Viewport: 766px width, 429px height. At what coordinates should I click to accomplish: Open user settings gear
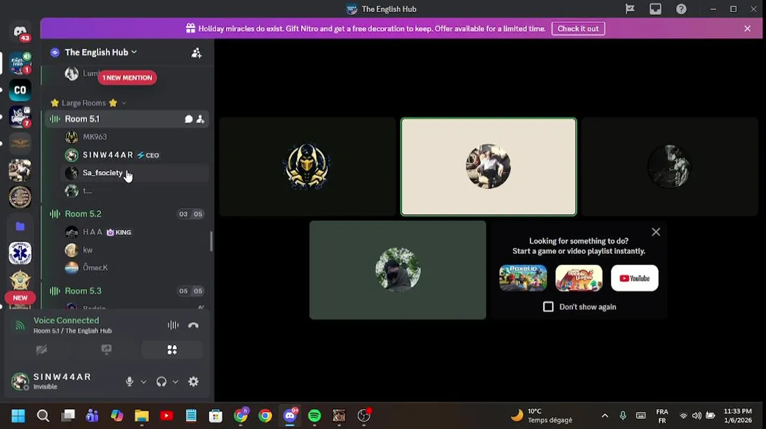tap(193, 382)
